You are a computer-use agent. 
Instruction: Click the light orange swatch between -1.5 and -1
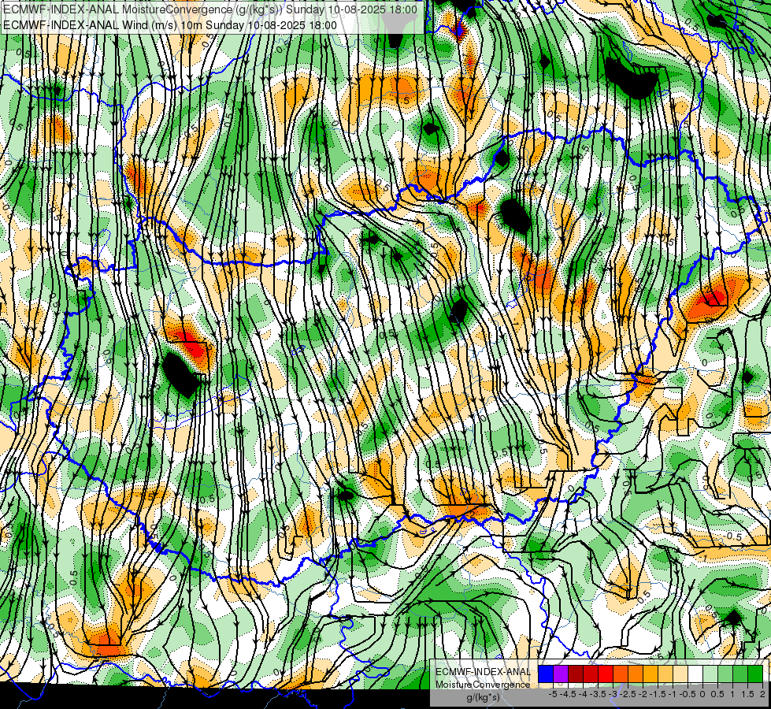pos(665,674)
